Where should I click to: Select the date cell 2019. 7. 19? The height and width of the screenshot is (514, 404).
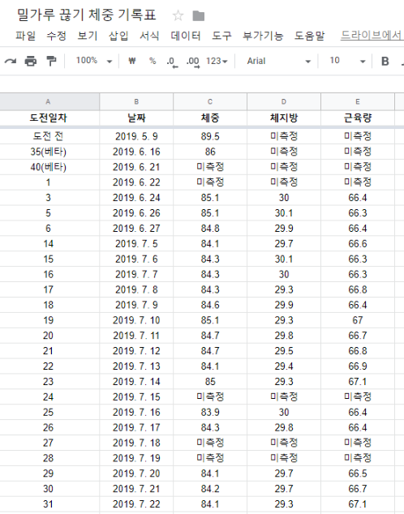(x=136, y=458)
